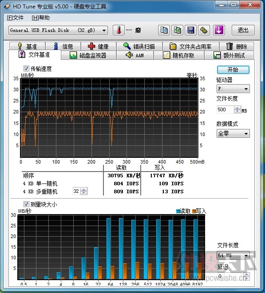Click the 30795 KB/秒 sequential read value
Screen dimensions: 265x293
(124, 176)
